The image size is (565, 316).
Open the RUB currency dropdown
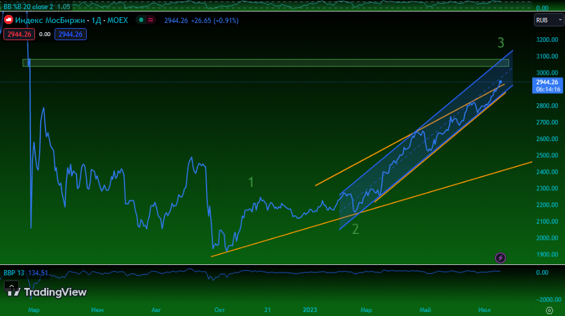point(548,20)
